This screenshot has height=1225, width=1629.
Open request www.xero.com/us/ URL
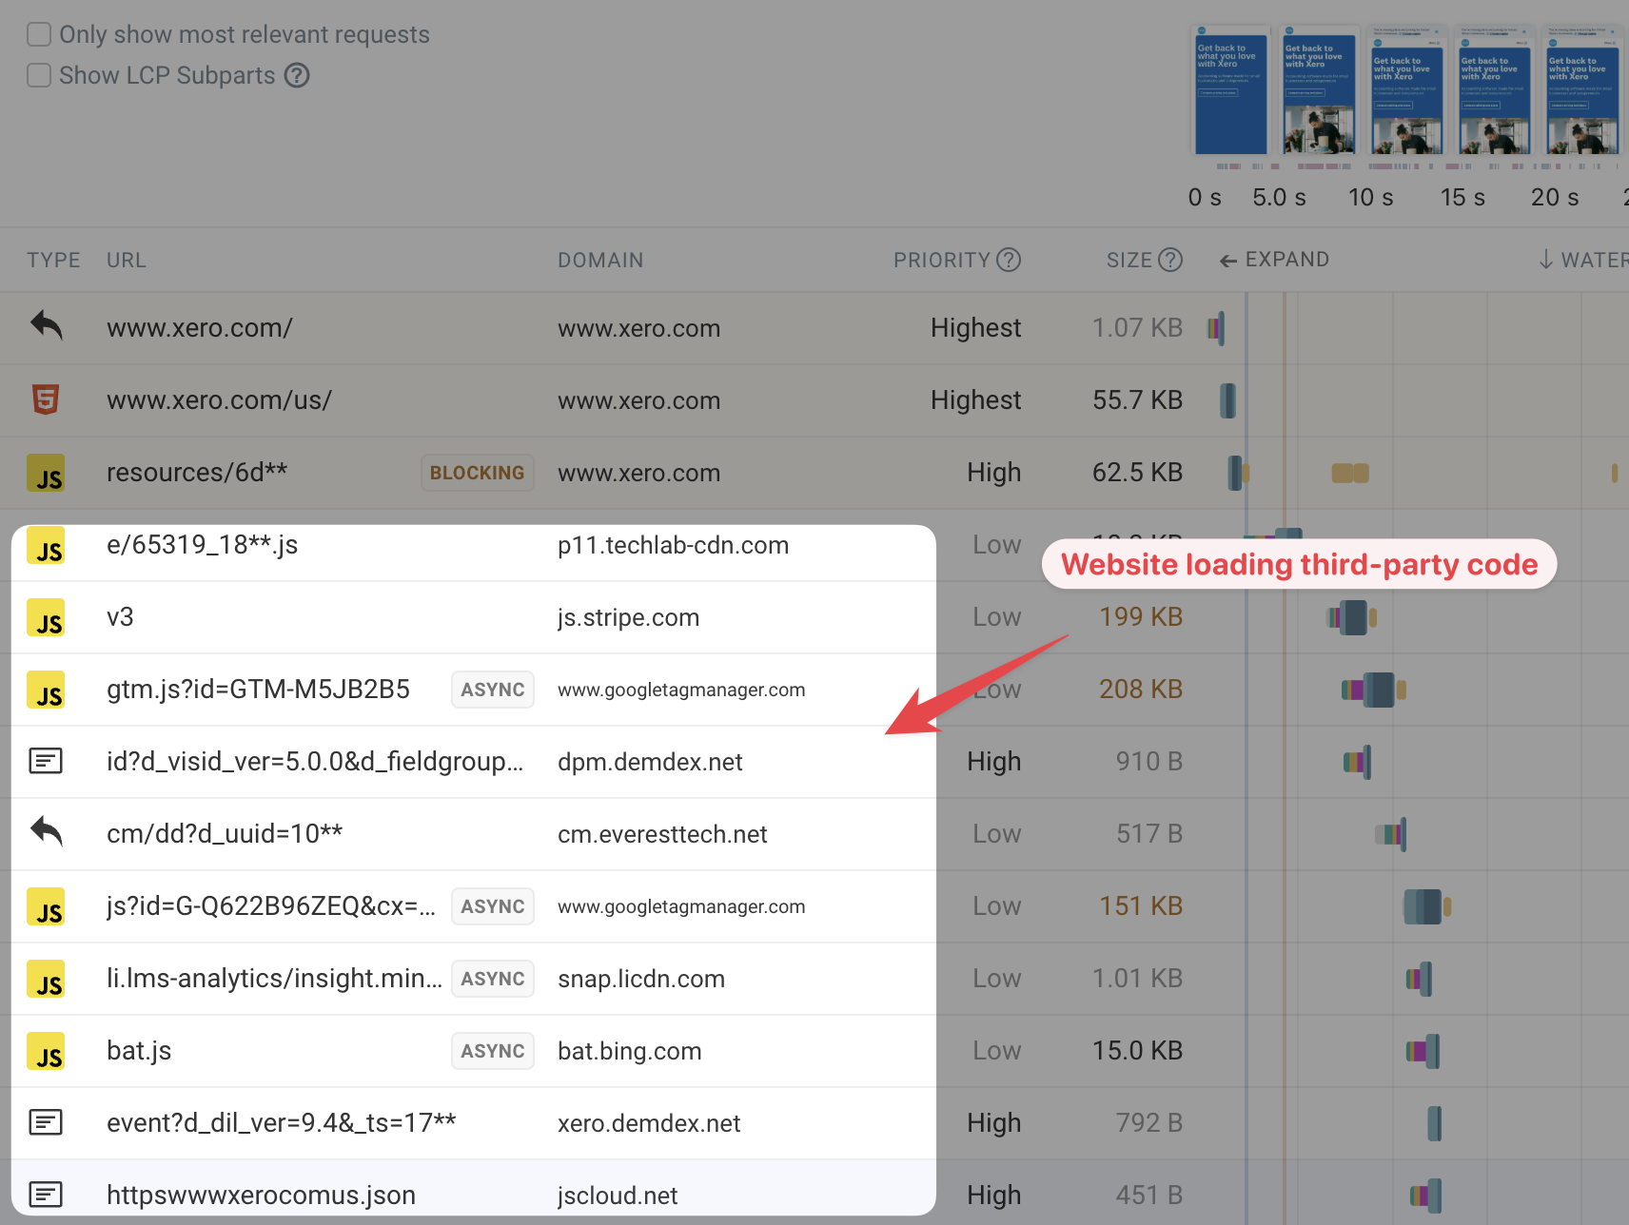pyautogui.click(x=219, y=400)
